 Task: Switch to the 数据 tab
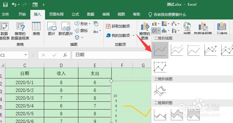click(x=91, y=14)
